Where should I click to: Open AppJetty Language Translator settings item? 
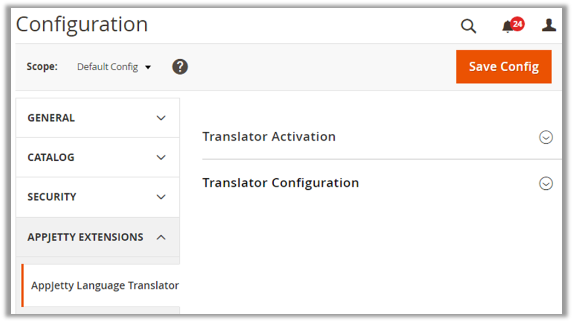[x=105, y=286]
